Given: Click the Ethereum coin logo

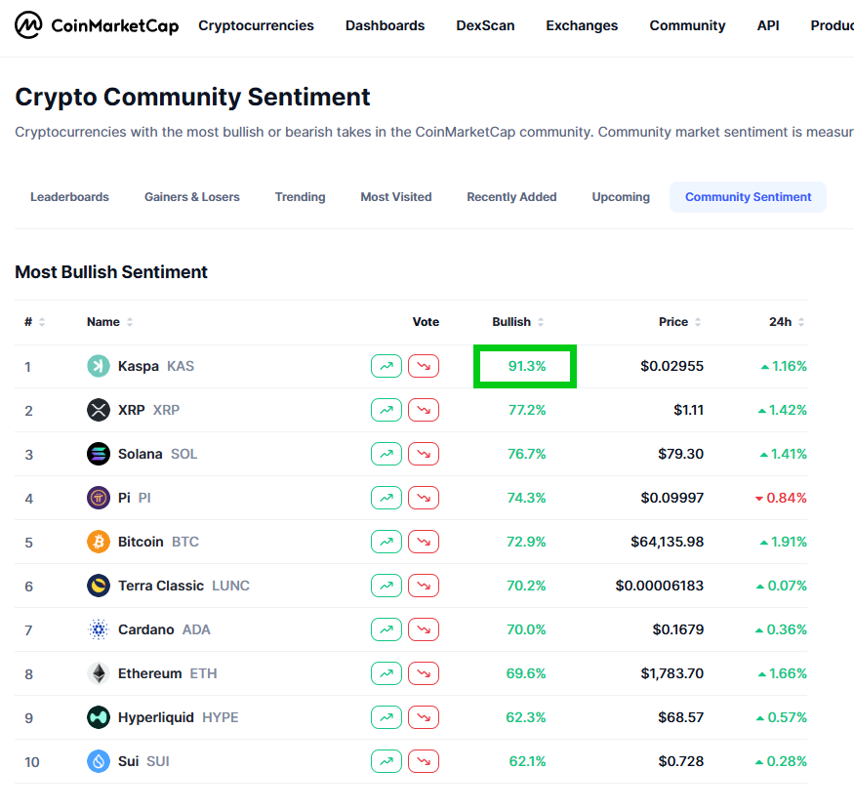Looking at the screenshot, I should tap(99, 673).
